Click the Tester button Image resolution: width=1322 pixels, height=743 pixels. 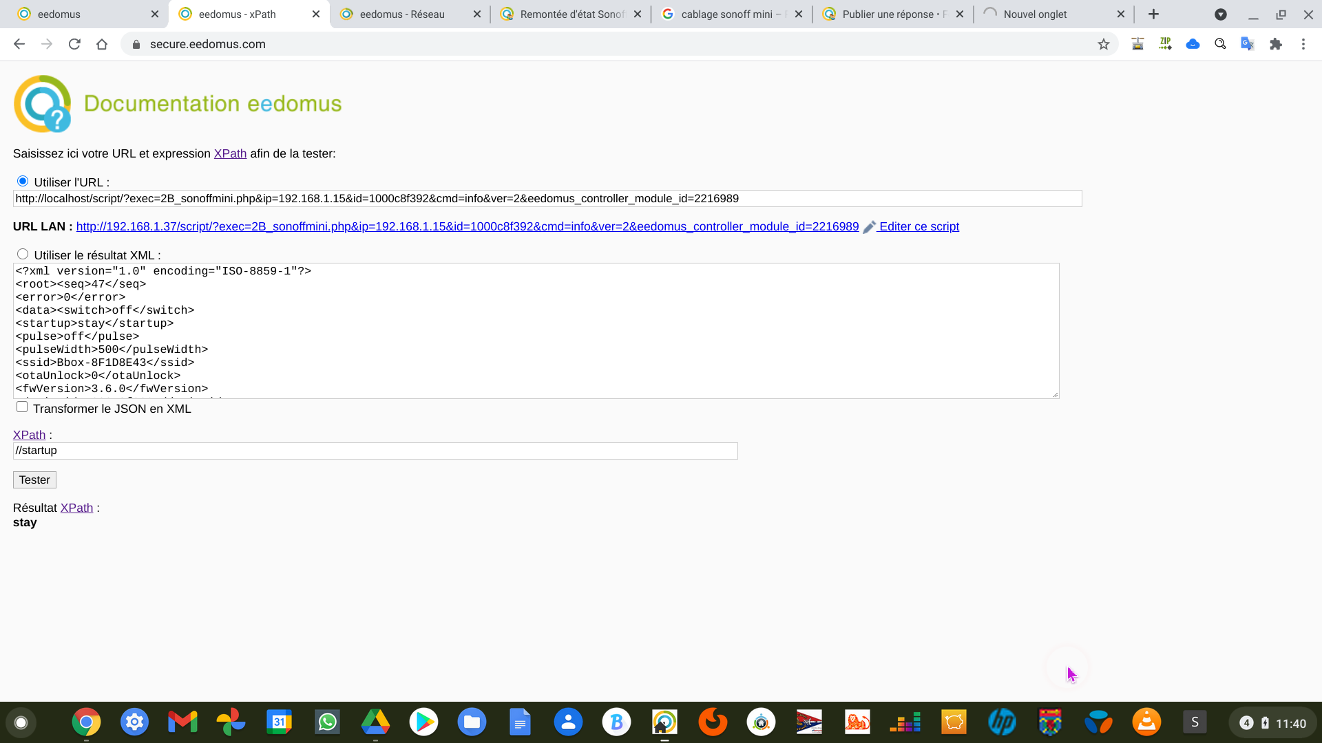34,480
